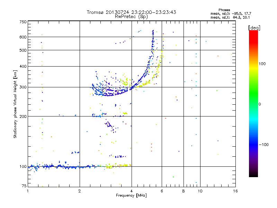Click the x-axis '1' tick label

(x=28, y=191)
